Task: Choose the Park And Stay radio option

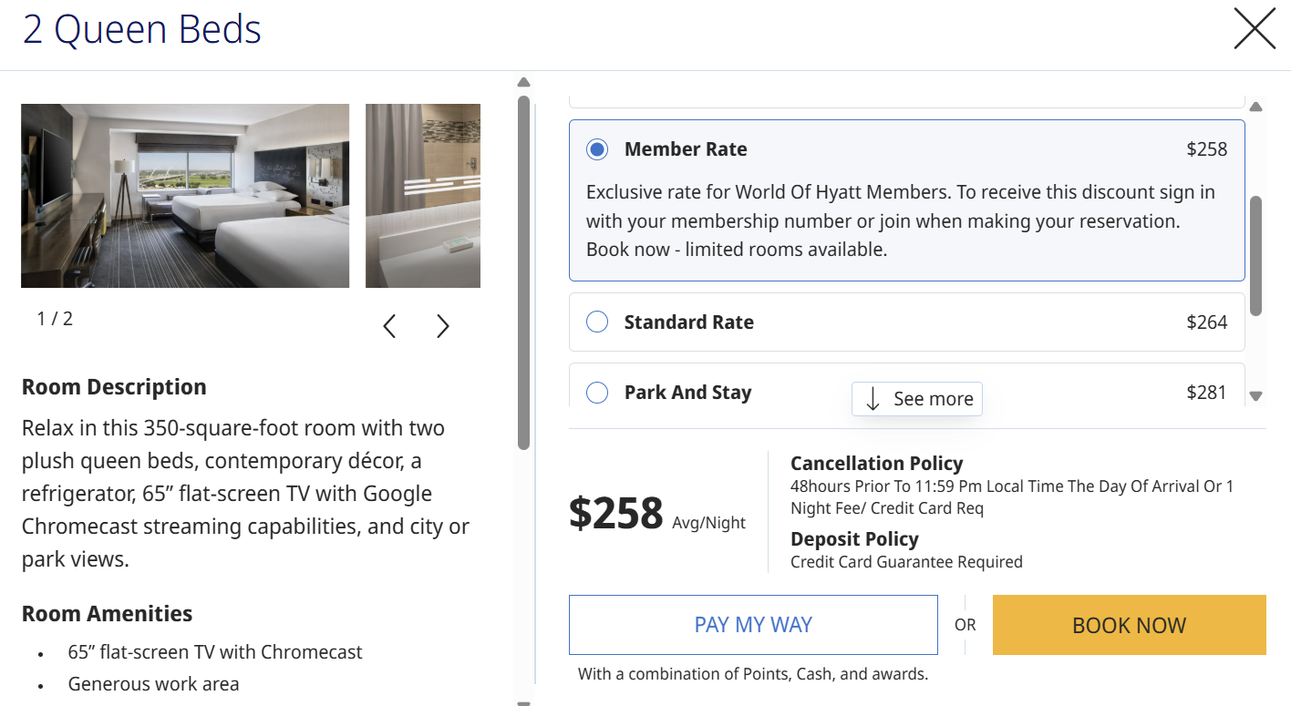Action: [597, 393]
